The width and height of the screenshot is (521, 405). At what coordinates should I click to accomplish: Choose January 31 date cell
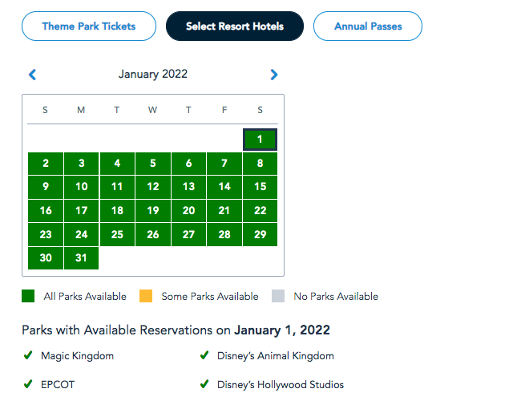(81, 258)
